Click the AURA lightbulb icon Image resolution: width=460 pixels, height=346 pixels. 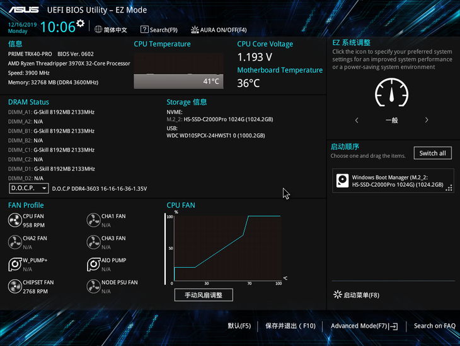195,30
